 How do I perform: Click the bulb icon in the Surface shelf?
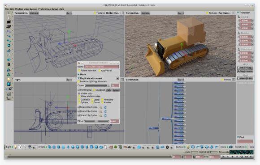188,147
